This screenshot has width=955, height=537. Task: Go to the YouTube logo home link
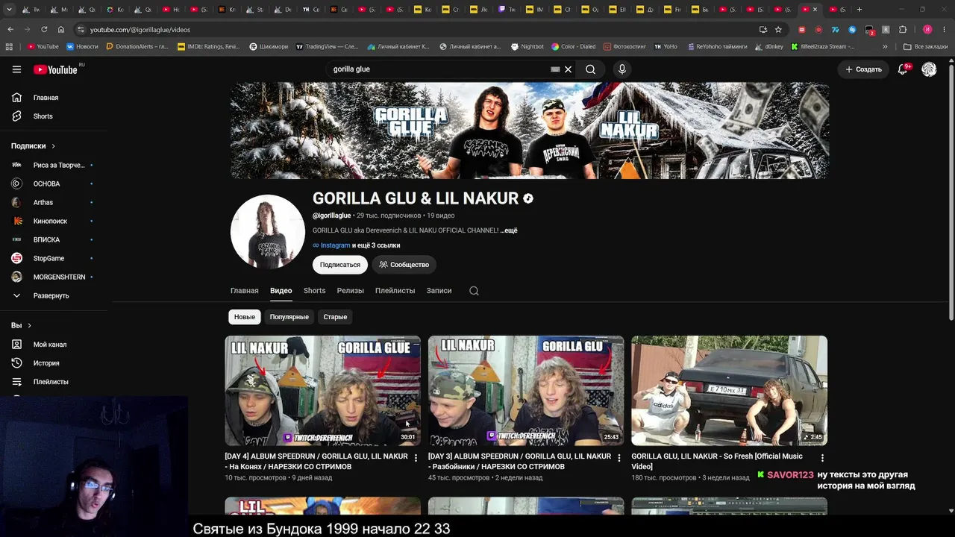[x=55, y=69]
